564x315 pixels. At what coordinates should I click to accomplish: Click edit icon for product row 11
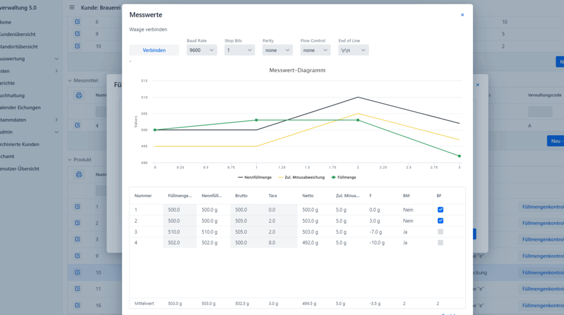78,289
